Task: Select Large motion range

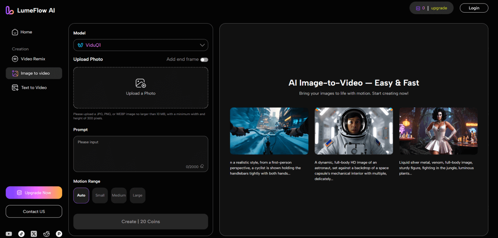Action: click(x=138, y=195)
